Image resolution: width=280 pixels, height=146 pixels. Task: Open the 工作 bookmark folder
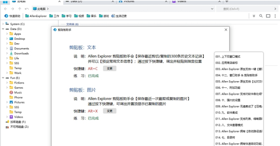tap(54, 16)
